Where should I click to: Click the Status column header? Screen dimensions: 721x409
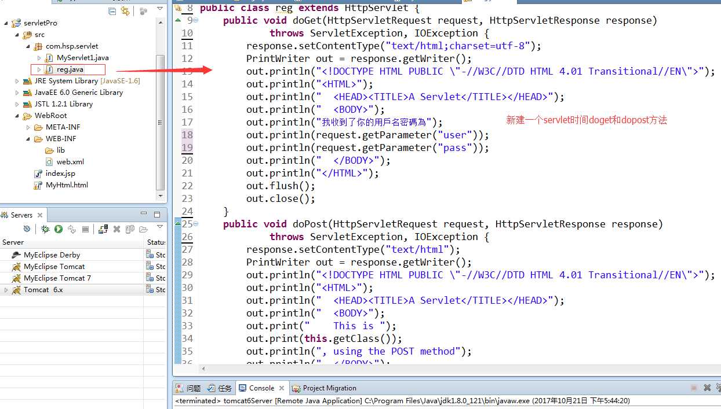click(x=156, y=242)
